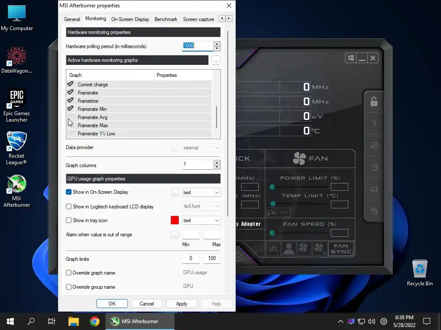
Task: Decrease Graph columns with down spinner
Action: [x=217, y=167]
